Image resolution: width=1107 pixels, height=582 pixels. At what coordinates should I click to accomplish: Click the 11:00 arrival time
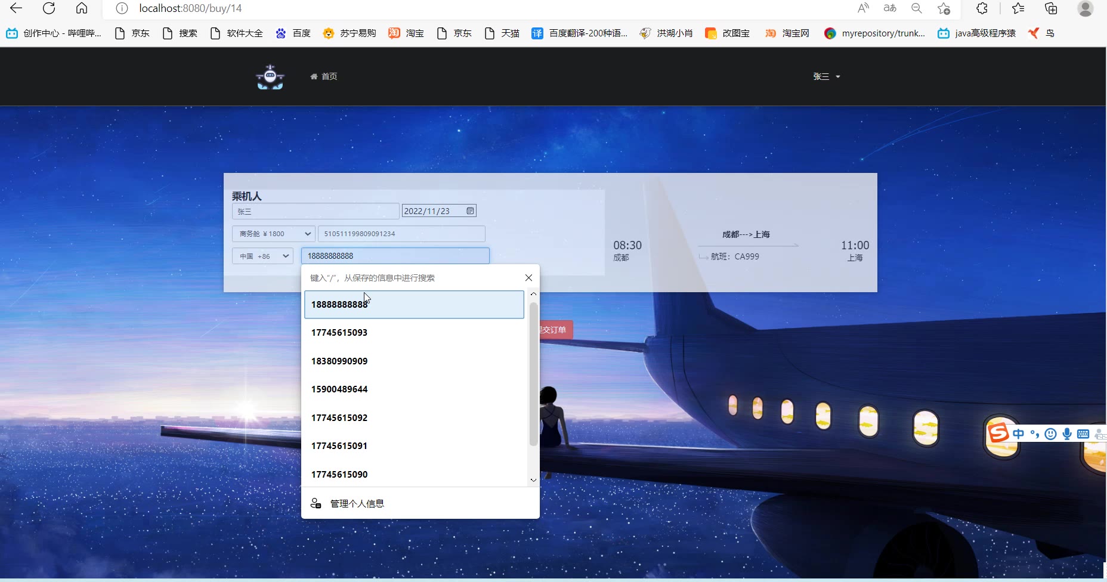click(855, 245)
